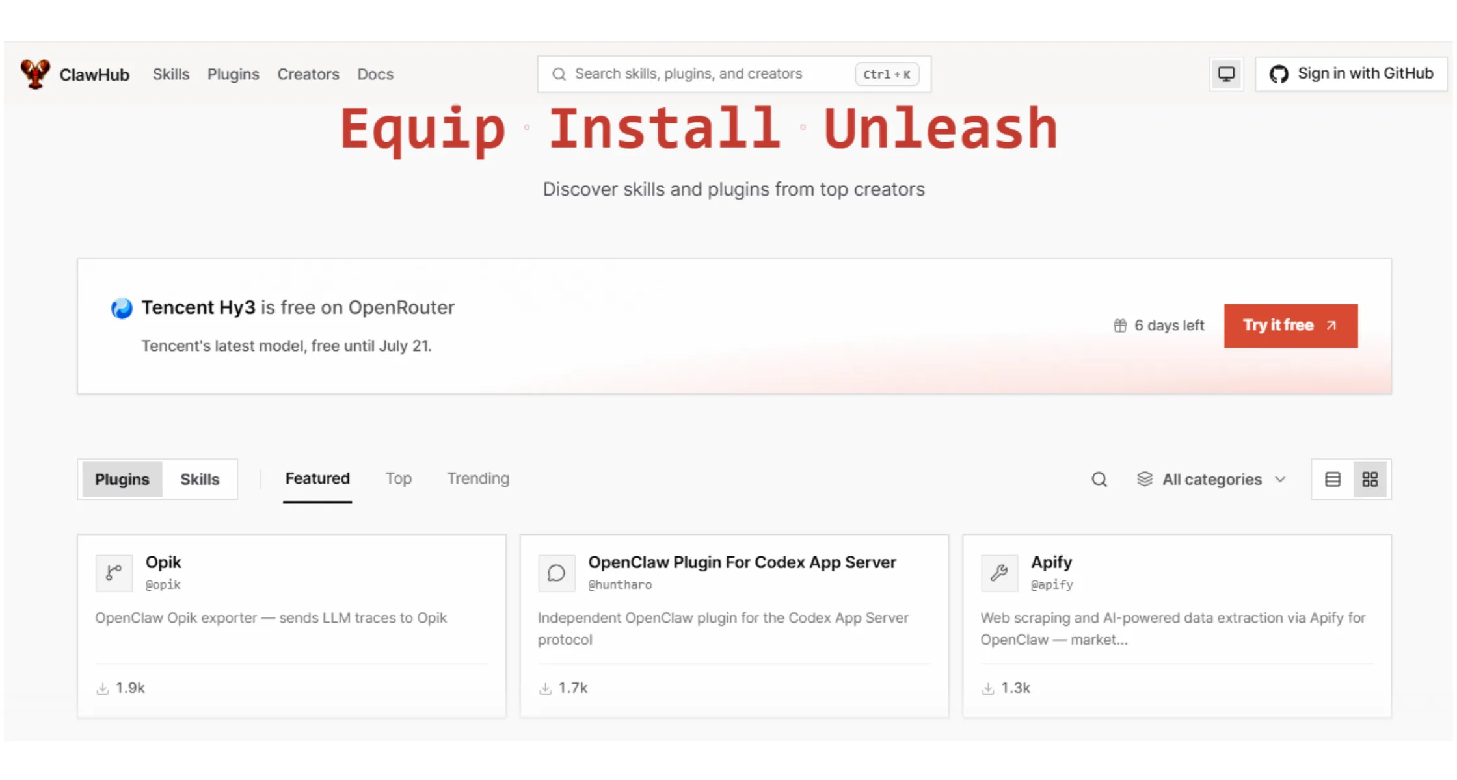Click the layers icon beside All categories
Image resolution: width=1457 pixels, height=780 pixels.
click(x=1145, y=479)
